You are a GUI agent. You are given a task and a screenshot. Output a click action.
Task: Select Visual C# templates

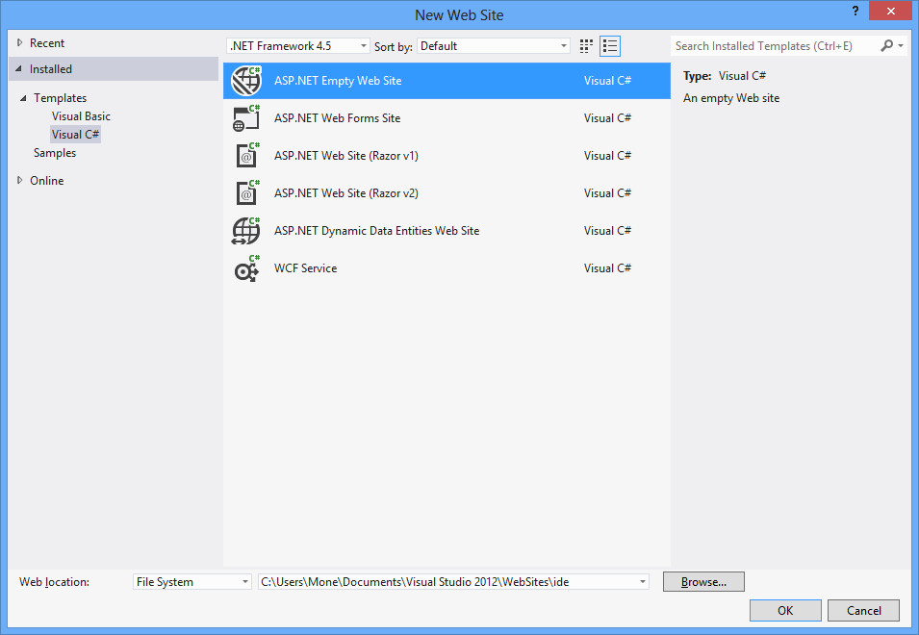(76, 134)
